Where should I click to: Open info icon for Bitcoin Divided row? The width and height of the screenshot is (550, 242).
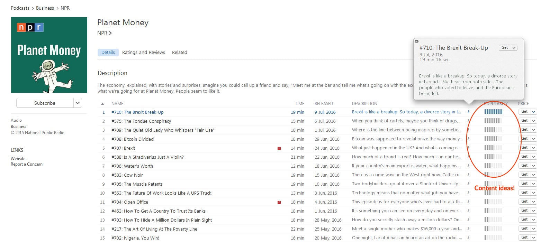468,139
